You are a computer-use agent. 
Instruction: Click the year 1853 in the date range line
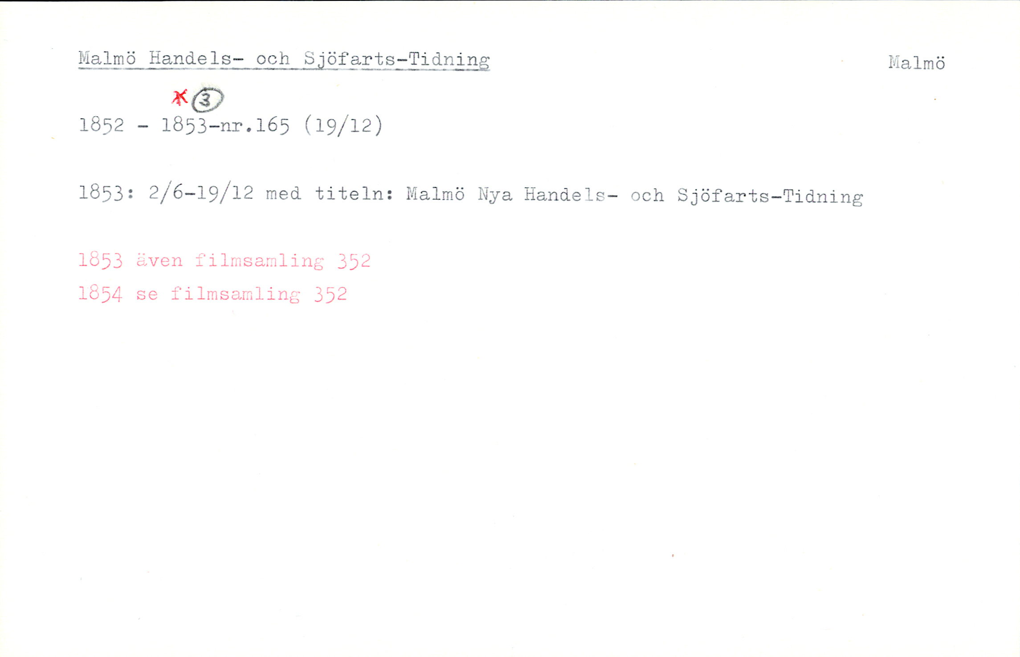tap(184, 126)
